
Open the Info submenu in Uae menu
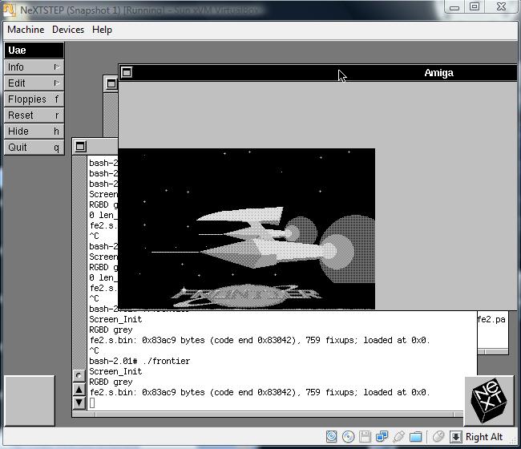[x=34, y=67]
